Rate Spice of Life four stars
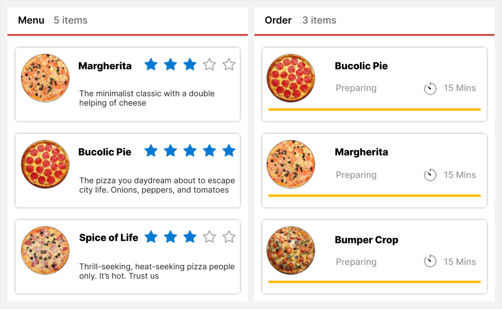This screenshot has height=309, width=502. coord(209,237)
